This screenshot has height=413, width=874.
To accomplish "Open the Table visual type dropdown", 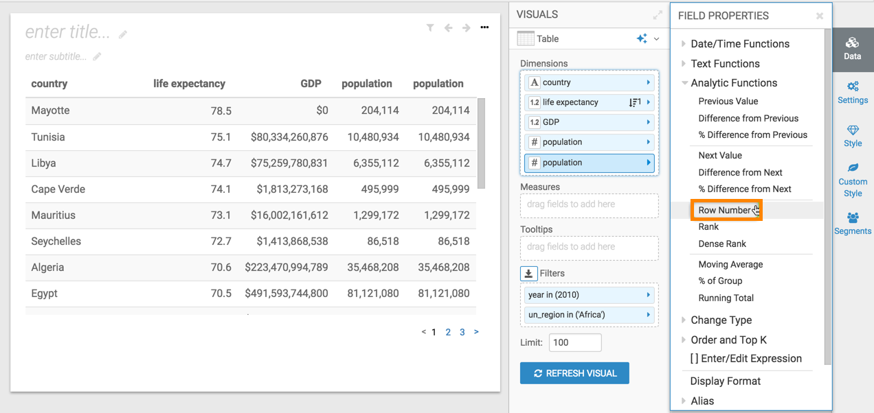I will click(656, 39).
